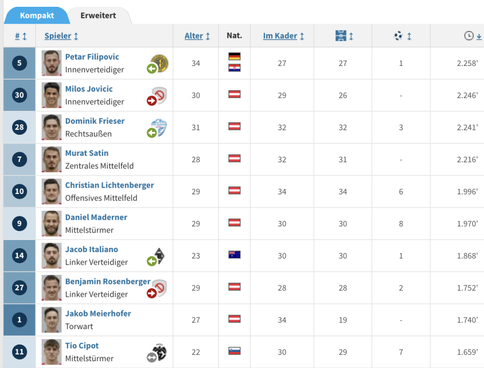Click the Australian flag beside Jacob Italiano
The image size is (484, 368).
(x=234, y=256)
